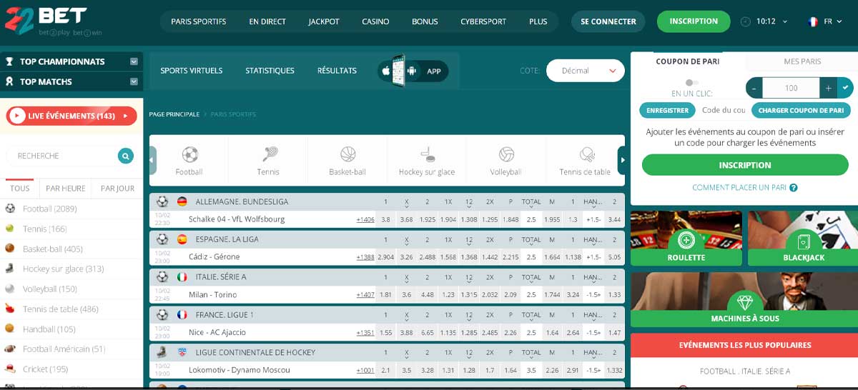The height and width of the screenshot is (390, 858).
Task: Open the Décimal odds format dropdown
Action: coord(586,71)
